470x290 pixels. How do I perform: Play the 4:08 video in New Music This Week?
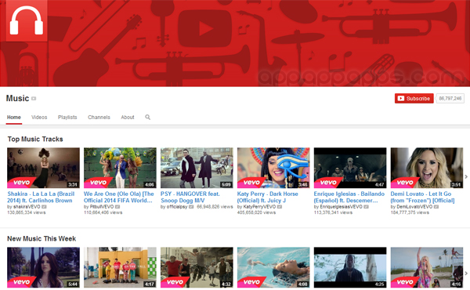coord(273,267)
